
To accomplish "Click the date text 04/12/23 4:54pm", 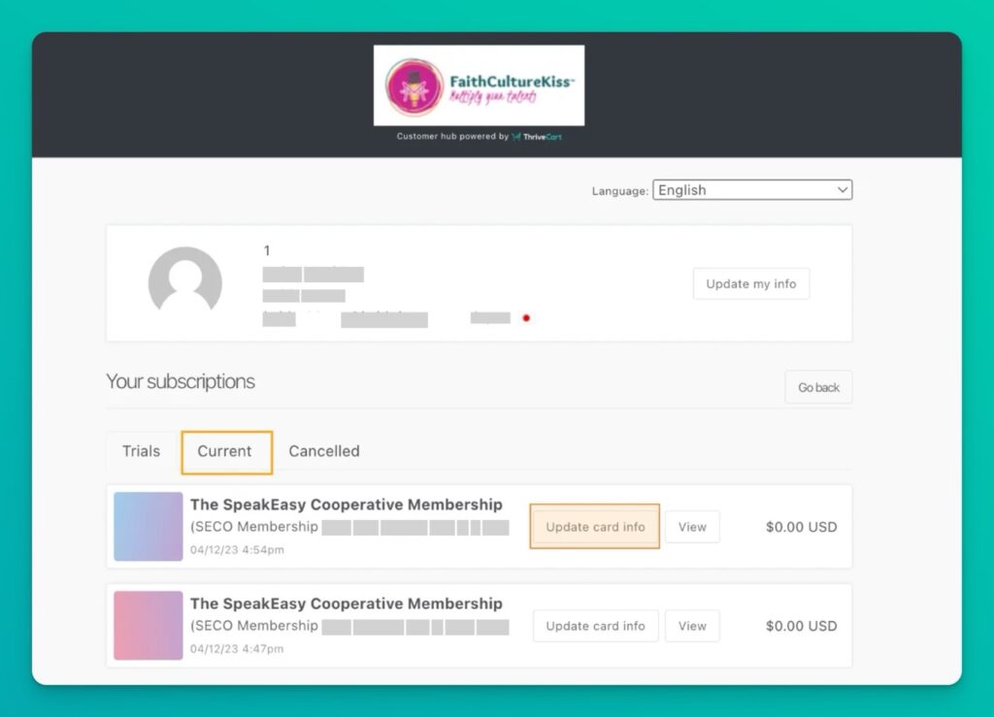I will (237, 550).
